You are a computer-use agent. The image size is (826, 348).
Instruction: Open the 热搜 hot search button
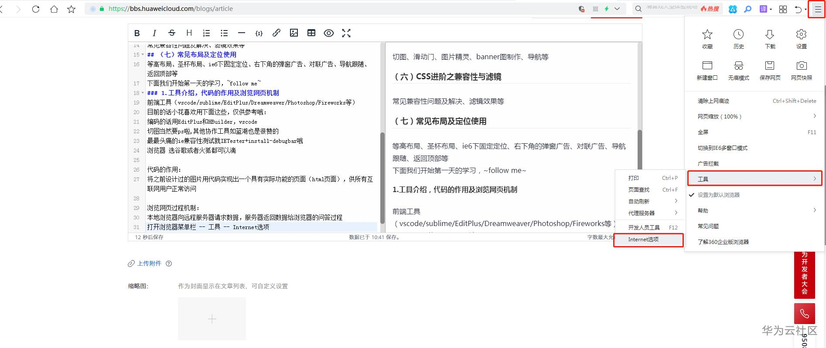pos(710,9)
